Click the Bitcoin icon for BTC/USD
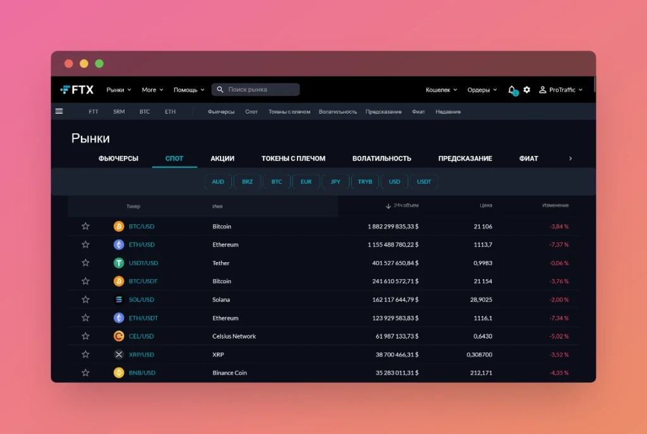Image resolution: width=647 pixels, height=434 pixels. point(119,226)
